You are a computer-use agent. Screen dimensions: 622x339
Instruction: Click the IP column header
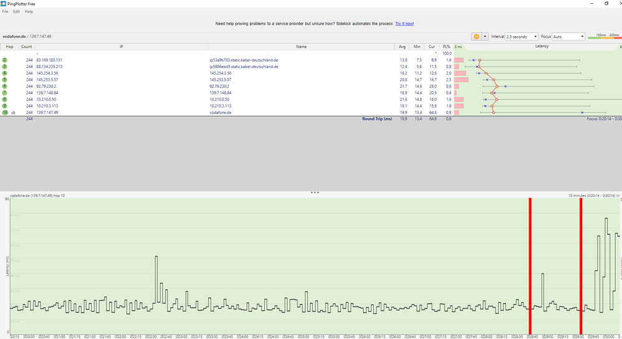122,47
